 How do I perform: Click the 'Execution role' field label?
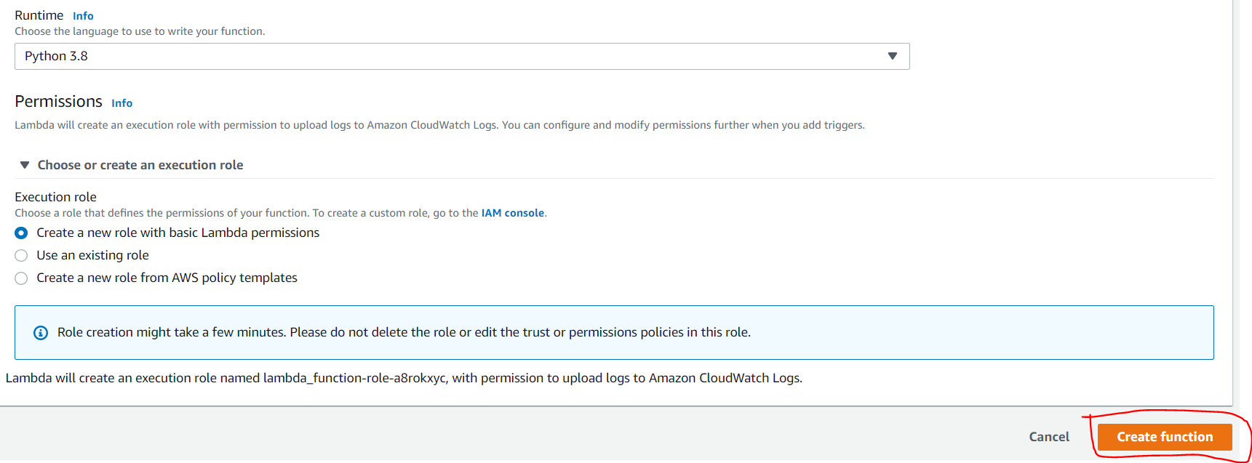point(55,197)
